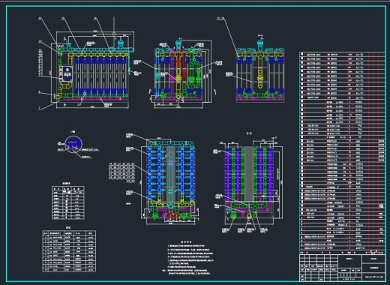Click the title block at the bottom right
This screenshot has height=285, width=390.
click(x=342, y=268)
